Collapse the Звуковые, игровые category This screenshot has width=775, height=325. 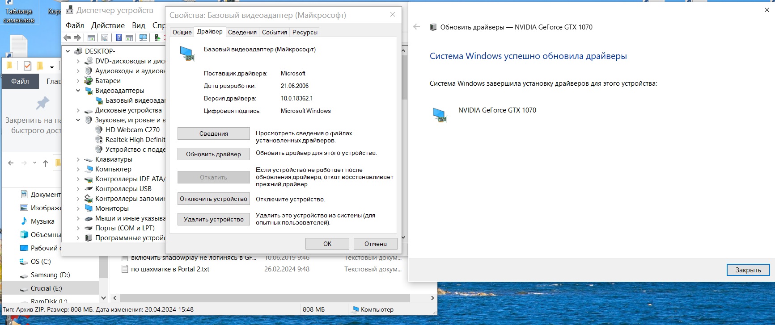(x=78, y=120)
